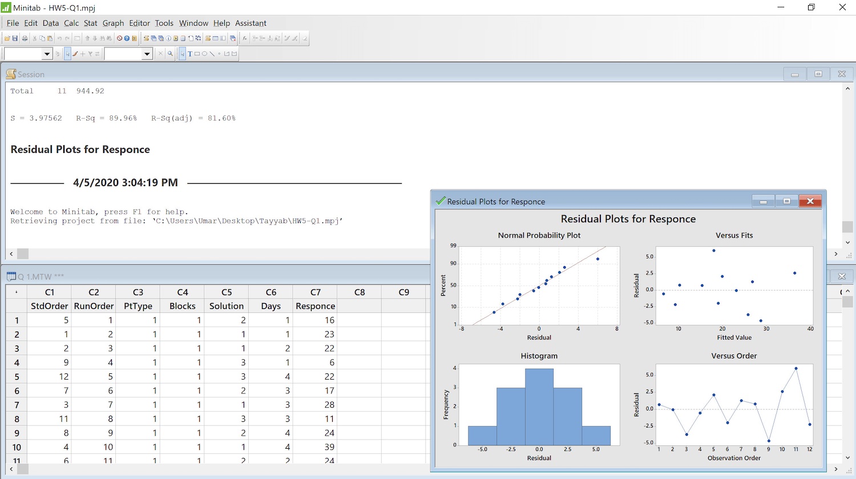This screenshot has height=479, width=856.
Task: Select the C7 Responce column header
Action: [x=315, y=299]
